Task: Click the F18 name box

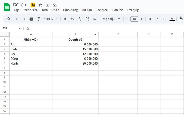Action: click(10, 28)
